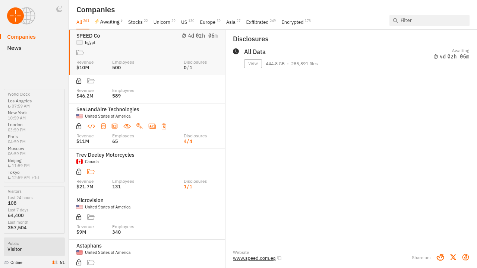Click SeaLandAire's lock icon
This screenshot has width=477, height=268.
tap(79, 126)
